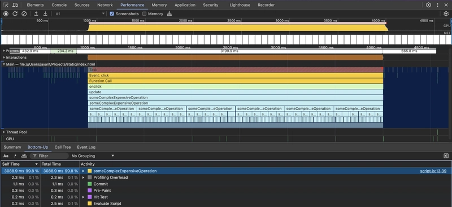Open the DevTools three-dot menu
The width and height of the screenshot is (452, 207).
pyautogui.click(x=437, y=5)
